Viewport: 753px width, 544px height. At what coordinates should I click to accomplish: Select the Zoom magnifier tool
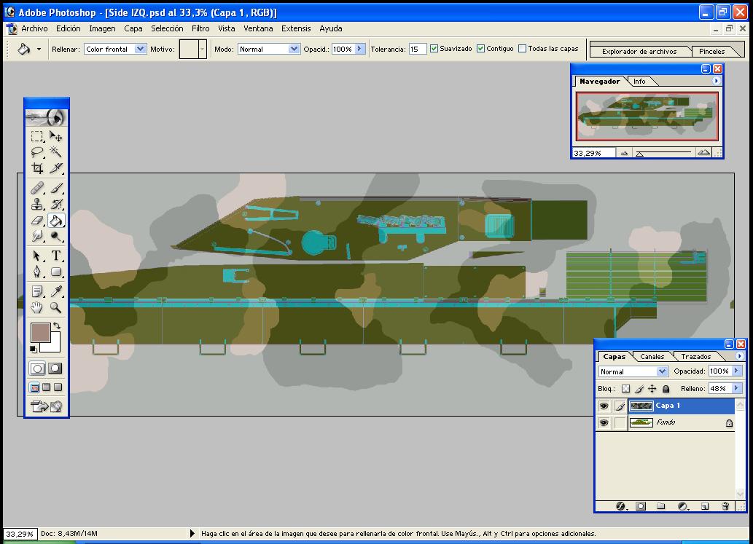coord(55,307)
